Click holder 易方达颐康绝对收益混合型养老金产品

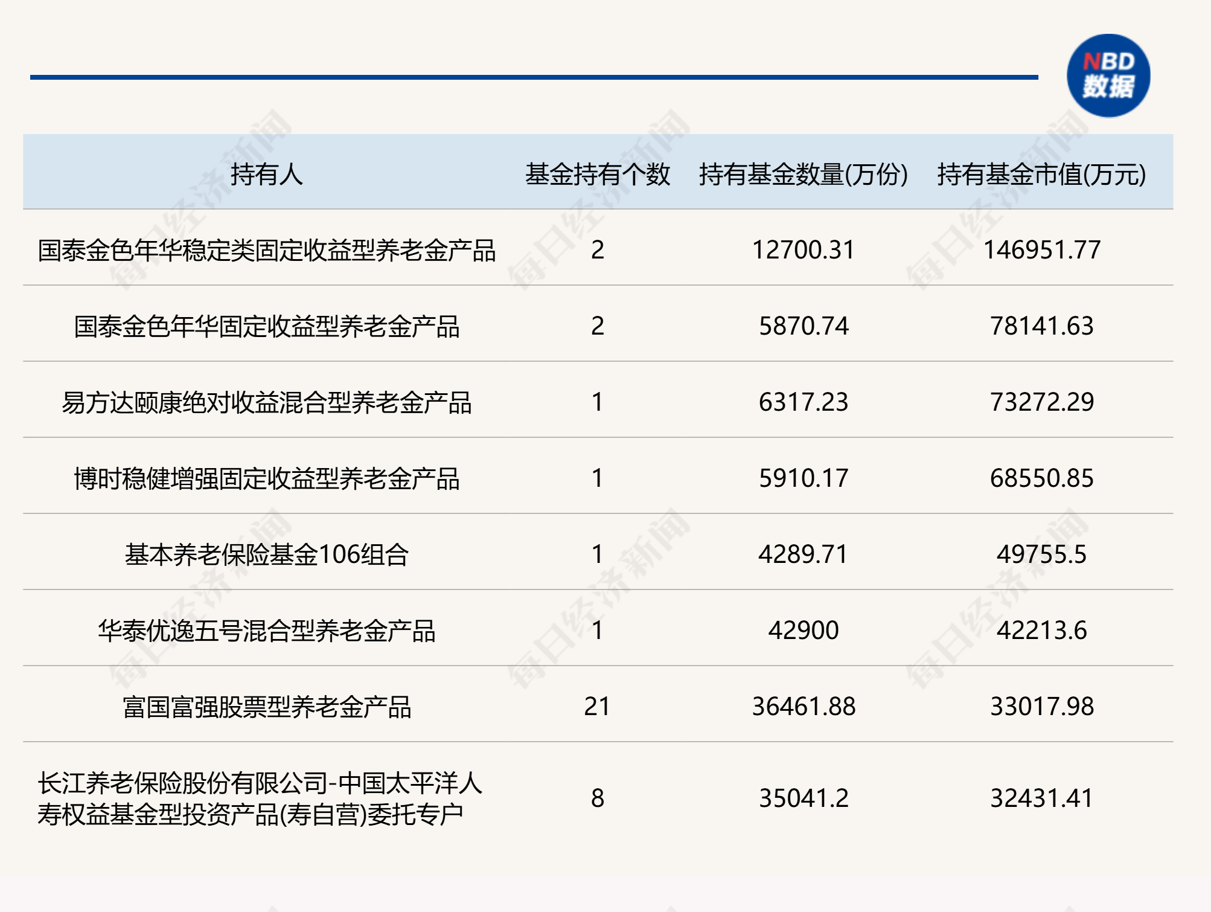(x=266, y=402)
